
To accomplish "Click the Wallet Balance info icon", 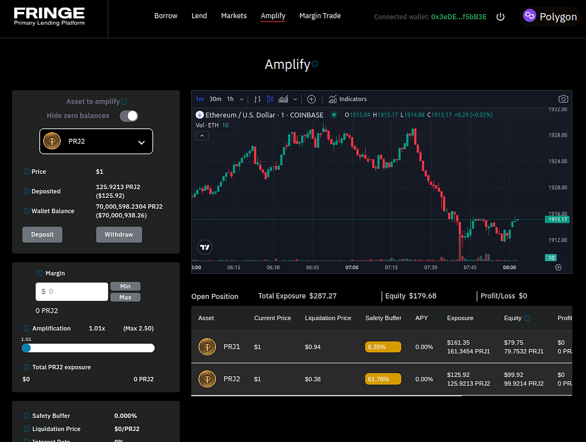I will coord(26,212).
